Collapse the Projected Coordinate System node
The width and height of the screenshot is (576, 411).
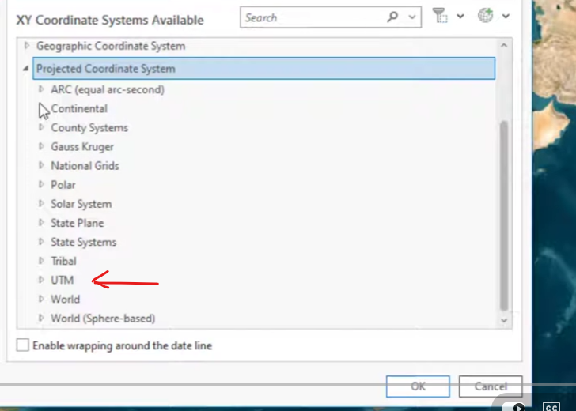25,68
